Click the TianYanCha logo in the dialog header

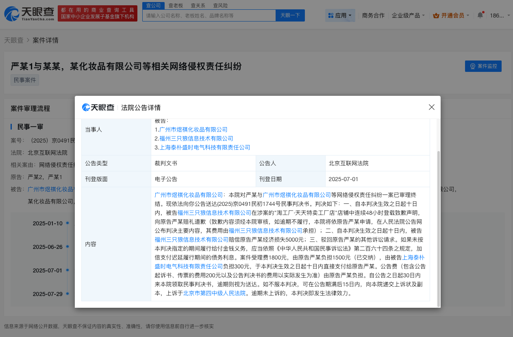[98, 107]
